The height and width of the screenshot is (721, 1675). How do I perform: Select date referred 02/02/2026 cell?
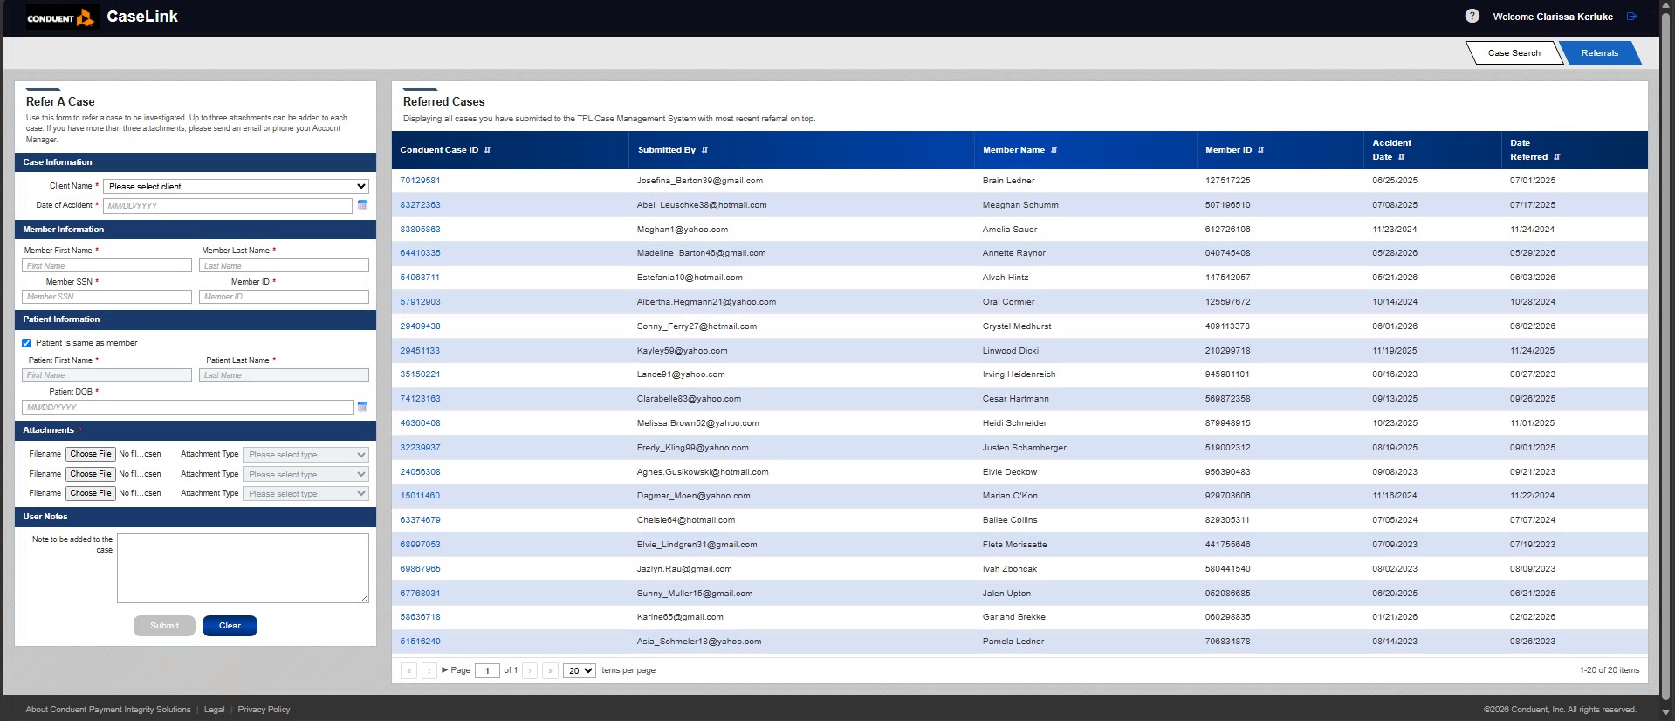pyautogui.click(x=1533, y=617)
